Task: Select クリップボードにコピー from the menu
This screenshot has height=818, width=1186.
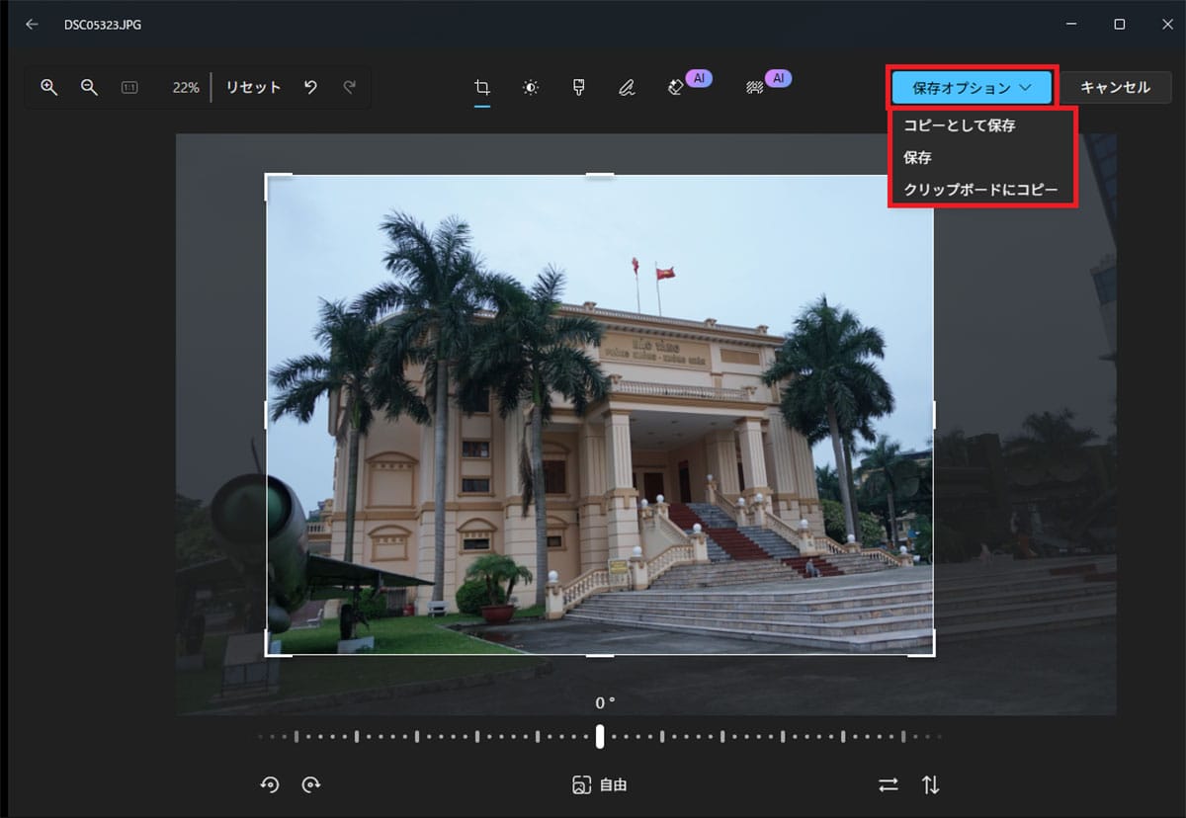Action: [981, 189]
